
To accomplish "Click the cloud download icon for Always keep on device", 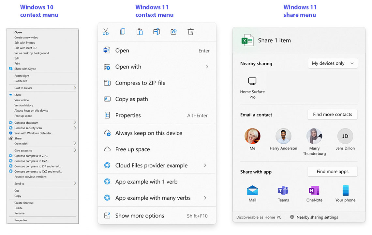I will 107,133.
